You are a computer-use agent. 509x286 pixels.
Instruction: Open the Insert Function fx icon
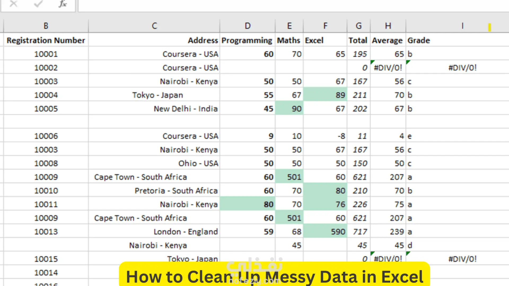point(63,4)
